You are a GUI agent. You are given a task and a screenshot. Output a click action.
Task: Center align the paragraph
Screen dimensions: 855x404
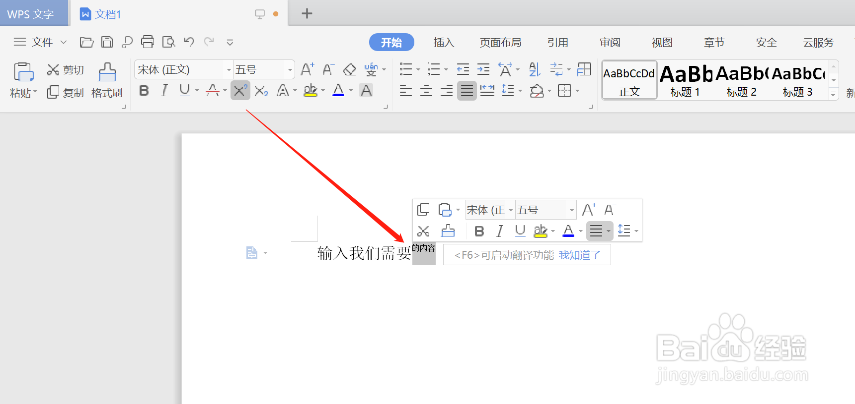[426, 91]
